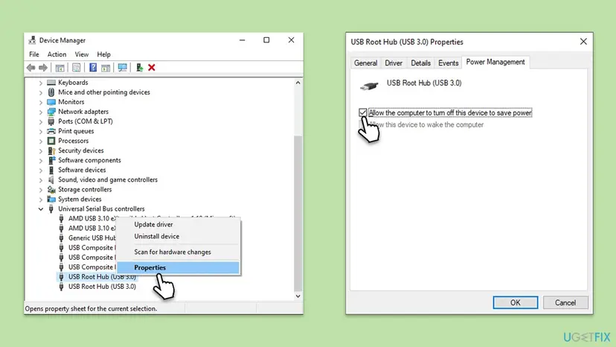Select the Network adapters category icon
Viewport: 616px width, 347px height.
pos(51,112)
